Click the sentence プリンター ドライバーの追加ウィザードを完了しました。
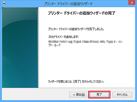This screenshot has height=102, width=137. coord(76,29)
